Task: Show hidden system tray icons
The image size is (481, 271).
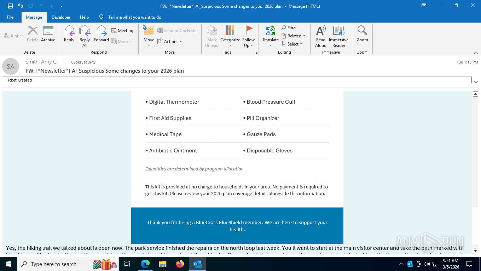Action: coord(401,264)
